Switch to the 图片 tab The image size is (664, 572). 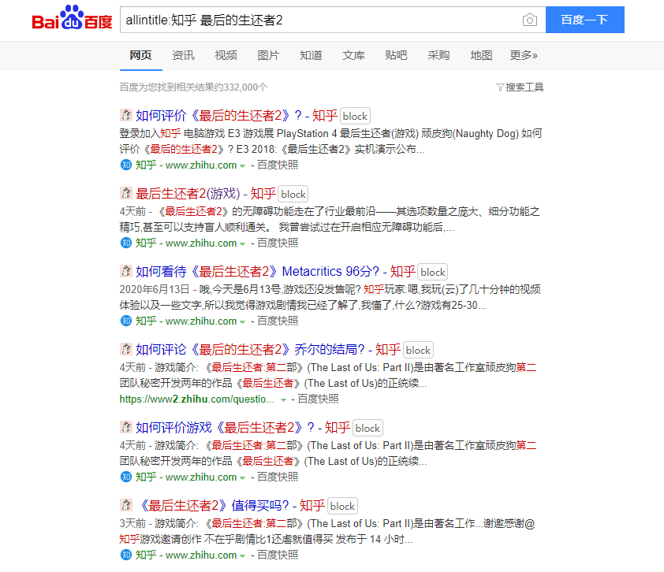tap(268, 56)
